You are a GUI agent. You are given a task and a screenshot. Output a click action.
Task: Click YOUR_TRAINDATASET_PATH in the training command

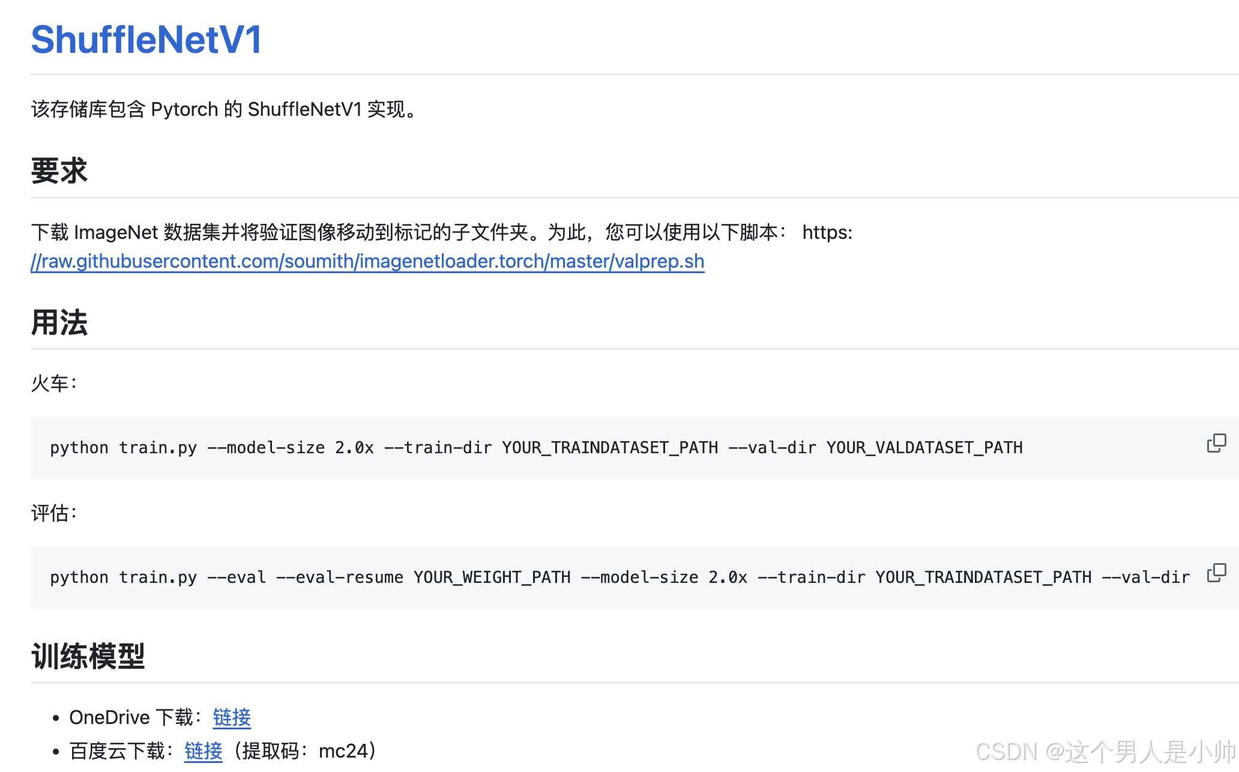pos(610,448)
